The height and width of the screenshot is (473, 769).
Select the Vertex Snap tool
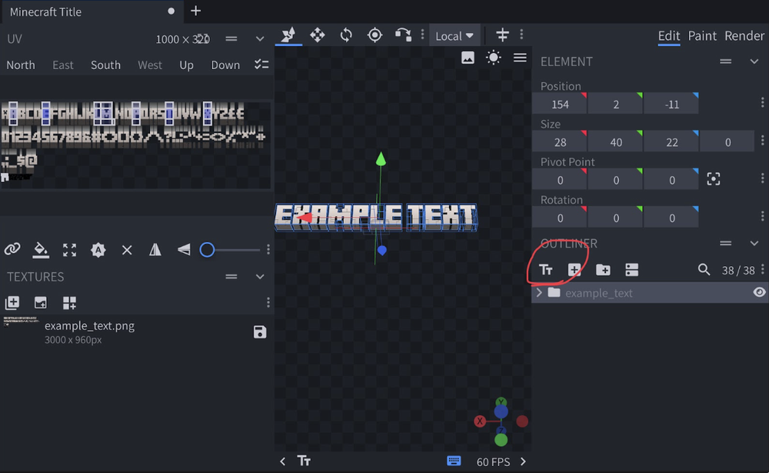point(403,35)
